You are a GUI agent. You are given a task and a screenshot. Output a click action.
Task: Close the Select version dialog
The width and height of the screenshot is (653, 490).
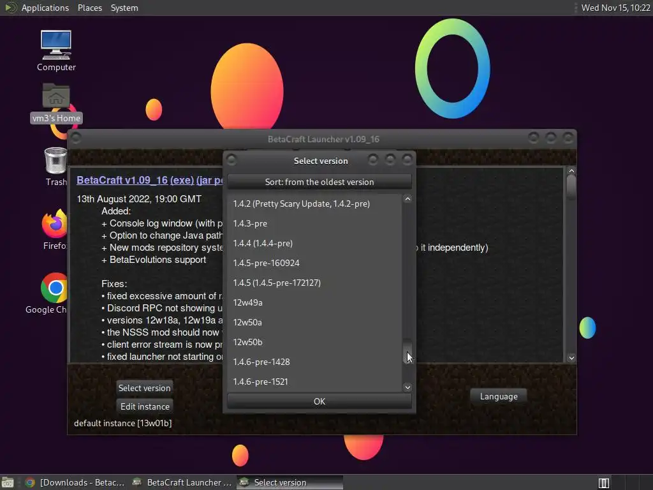pos(407,160)
